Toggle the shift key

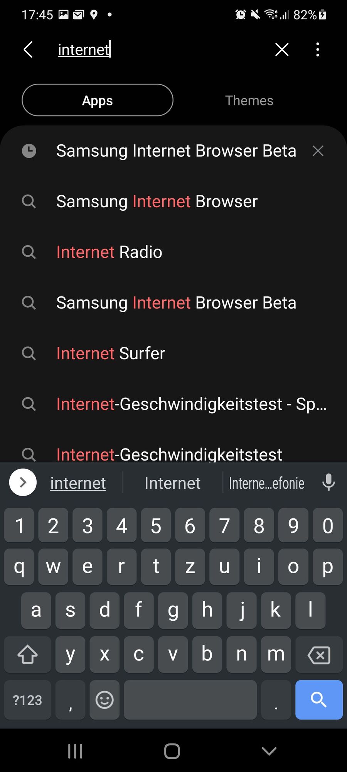click(28, 654)
